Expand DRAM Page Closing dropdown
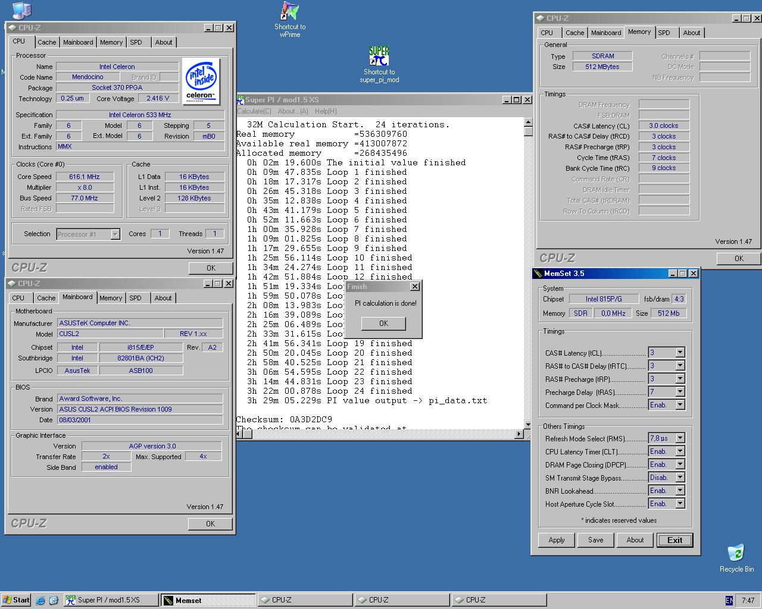 pyautogui.click(x=680, y=464)
